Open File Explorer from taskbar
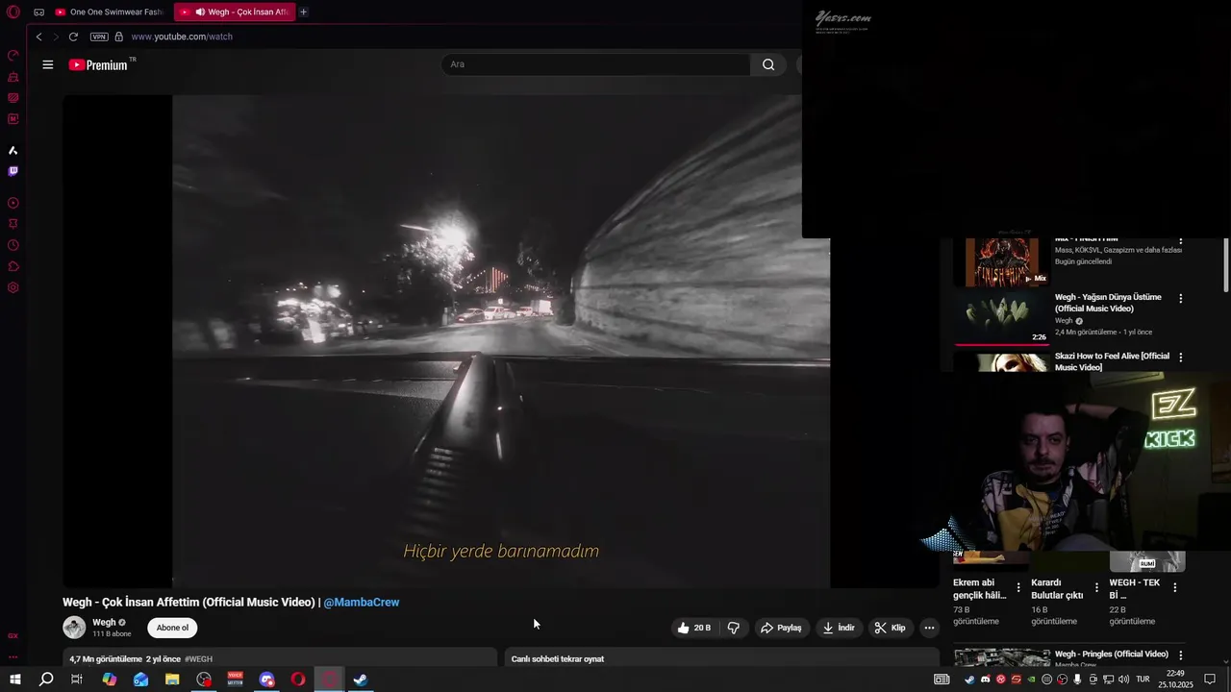 172,680
